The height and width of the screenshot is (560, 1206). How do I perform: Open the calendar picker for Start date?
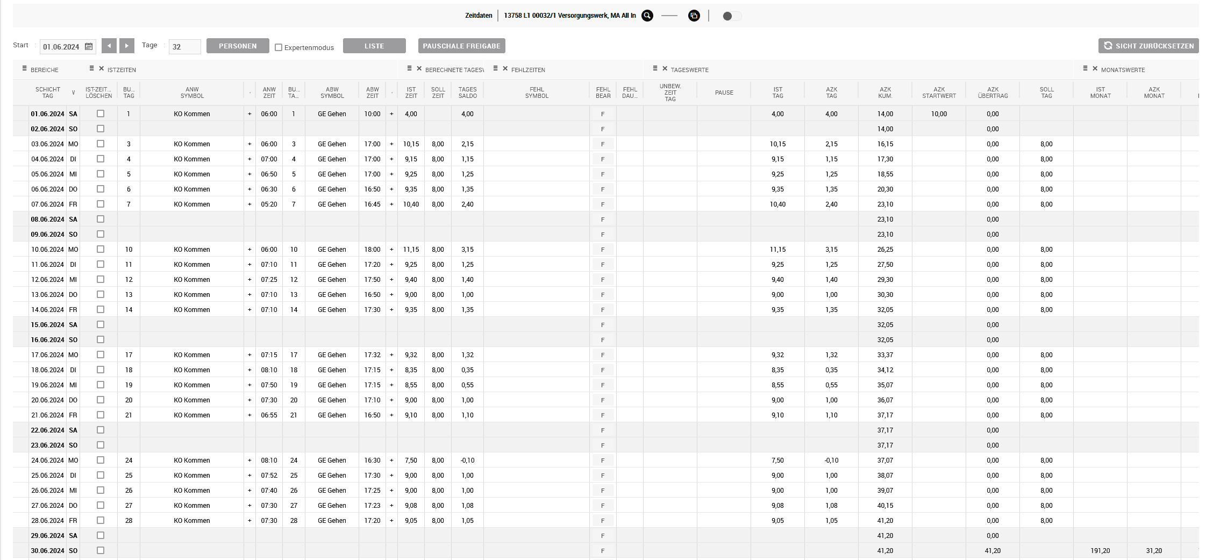pos(89,47)
